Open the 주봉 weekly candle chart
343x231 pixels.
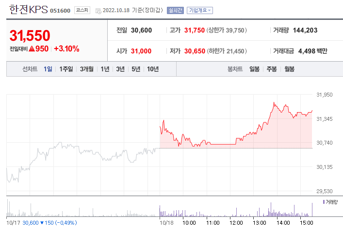(x=272, y=69)
